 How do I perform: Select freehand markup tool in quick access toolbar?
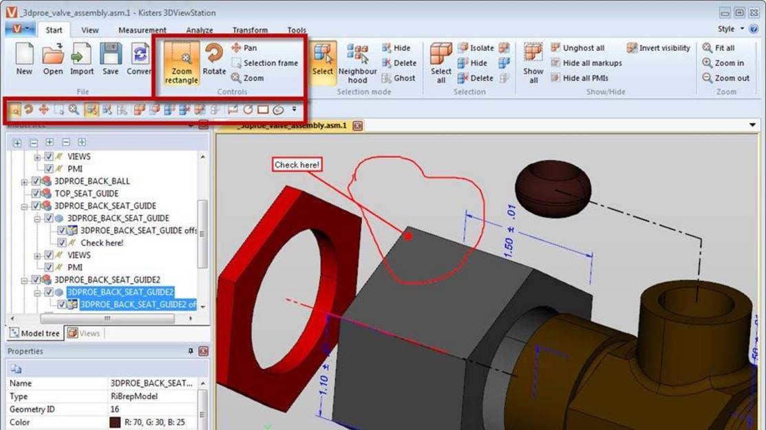point(278,110)
